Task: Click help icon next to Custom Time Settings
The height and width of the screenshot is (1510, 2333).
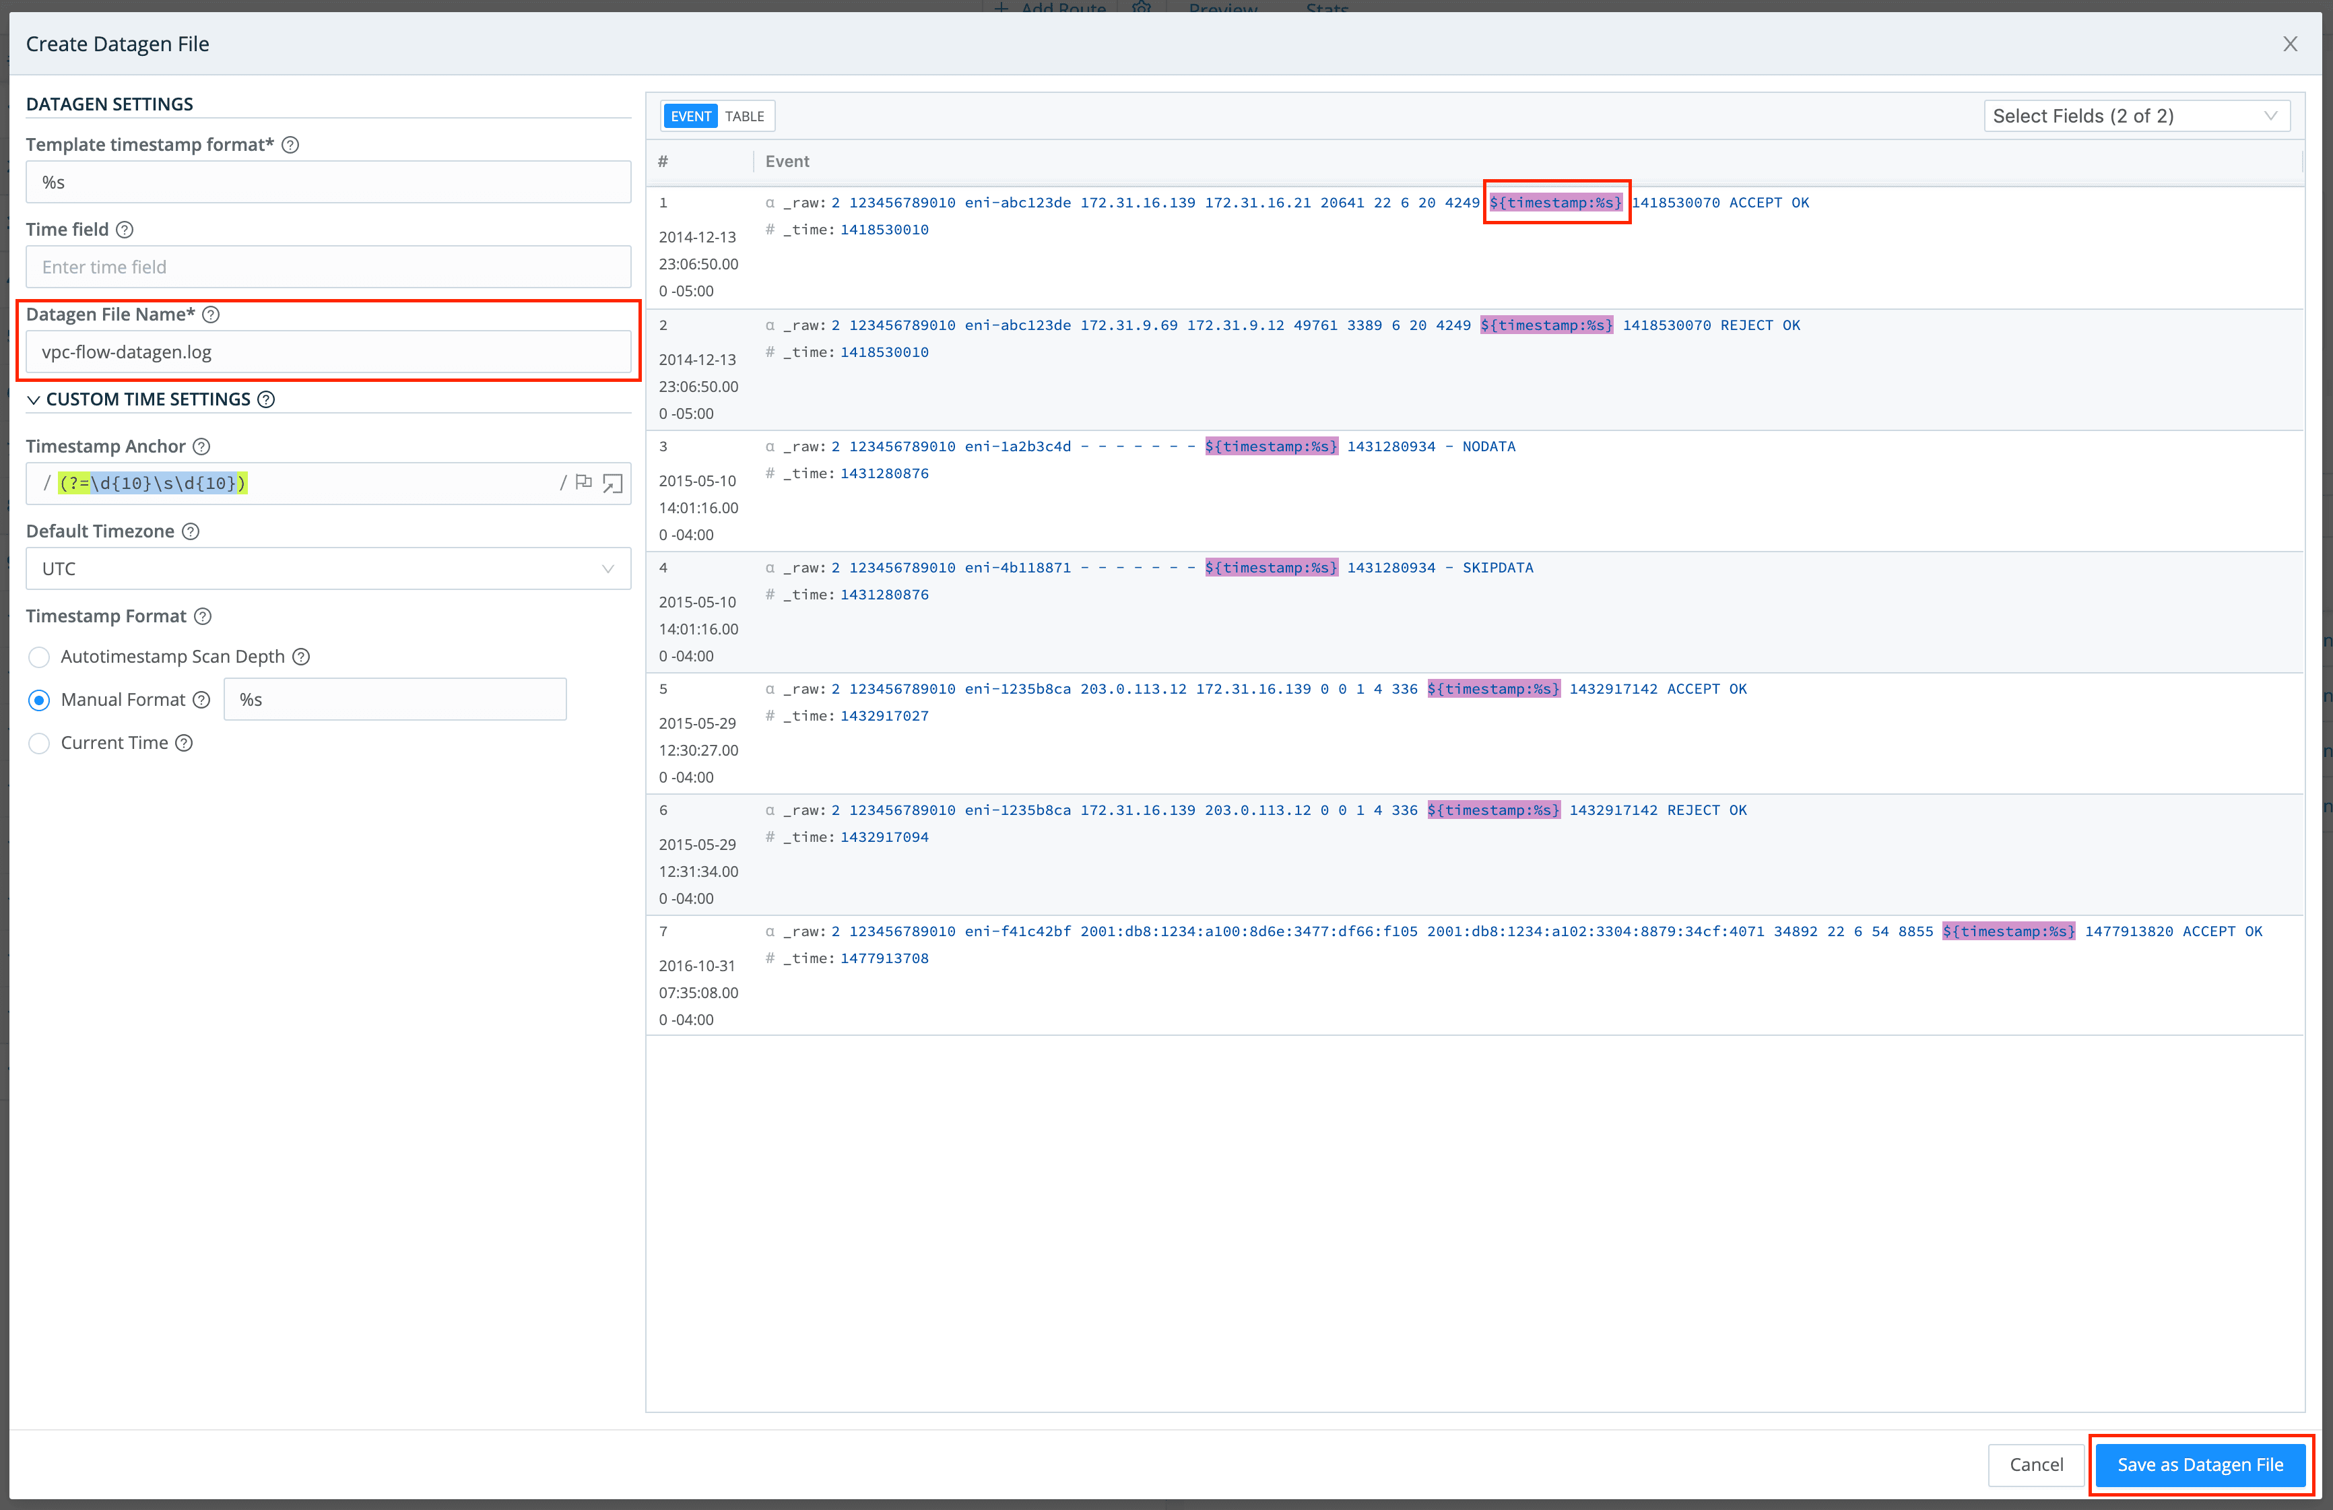Action: (265, 399)
